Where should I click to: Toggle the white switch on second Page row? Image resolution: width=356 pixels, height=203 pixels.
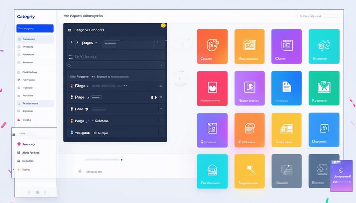coord(154,97)
